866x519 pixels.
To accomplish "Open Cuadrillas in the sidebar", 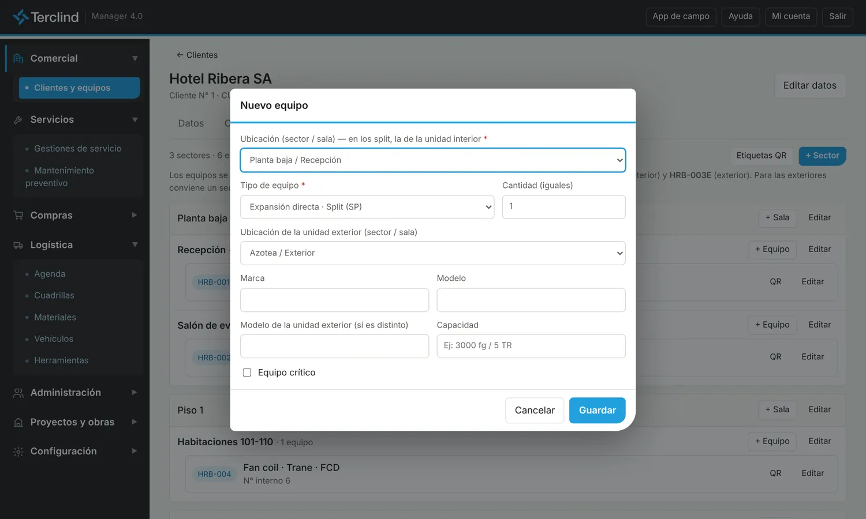I will coord(54,296).
